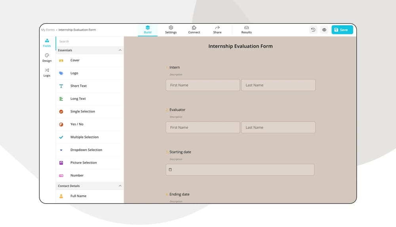Open the version history icon
Screen dimensions: 396x227
tap(313, 30)
